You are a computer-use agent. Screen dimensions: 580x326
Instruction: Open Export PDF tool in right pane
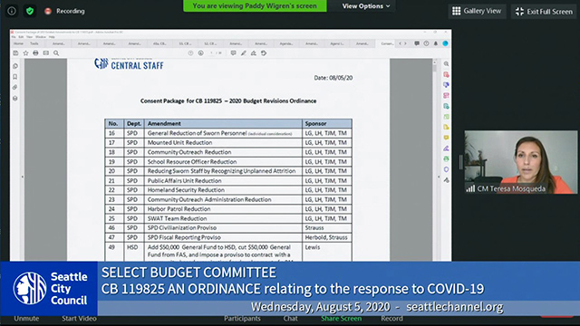(x=447, y=107)
